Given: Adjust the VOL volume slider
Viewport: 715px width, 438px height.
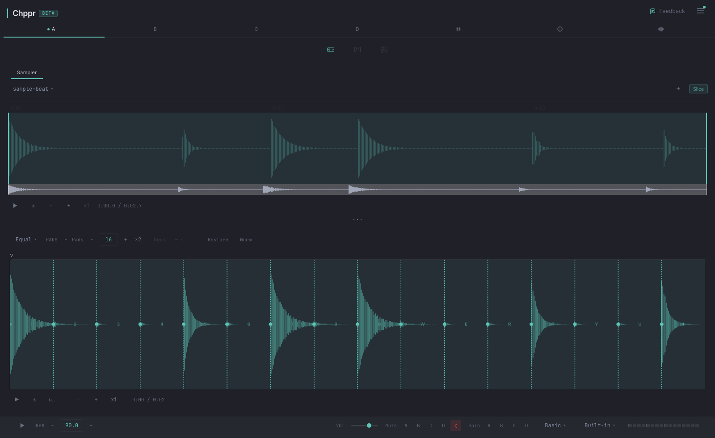Looking at the screenshot, I should pyautogui.click(x=365, y=425).
